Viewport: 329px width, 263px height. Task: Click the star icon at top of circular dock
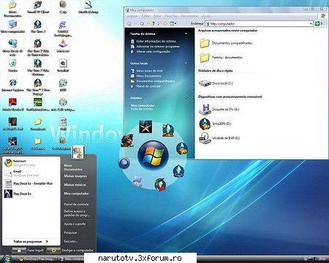[x=145, y=126]
